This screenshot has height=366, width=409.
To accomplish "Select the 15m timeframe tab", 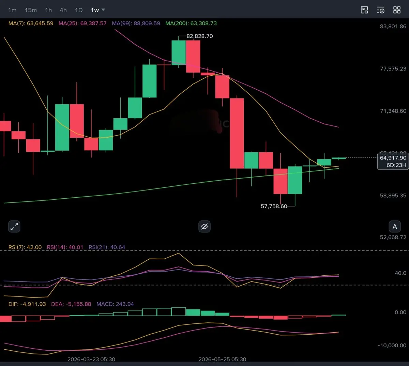I will [x=31, y=10].
